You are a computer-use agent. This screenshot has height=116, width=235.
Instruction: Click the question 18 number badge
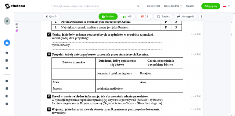(x=49, y=54)
